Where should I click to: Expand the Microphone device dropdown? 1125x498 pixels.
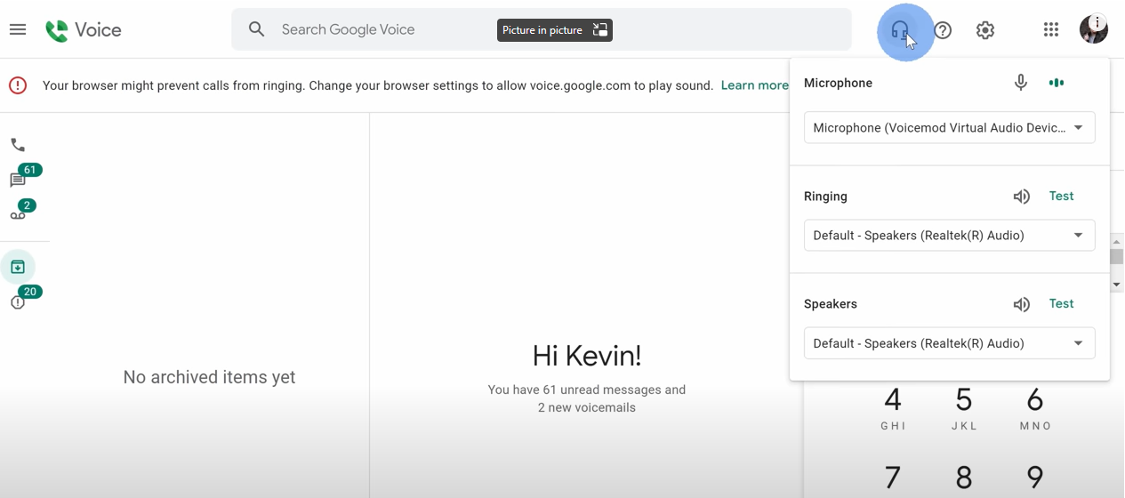[949, 128]
